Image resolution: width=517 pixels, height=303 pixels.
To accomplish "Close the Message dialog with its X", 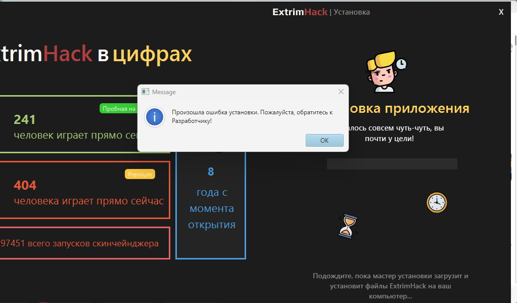I will 341,92.
